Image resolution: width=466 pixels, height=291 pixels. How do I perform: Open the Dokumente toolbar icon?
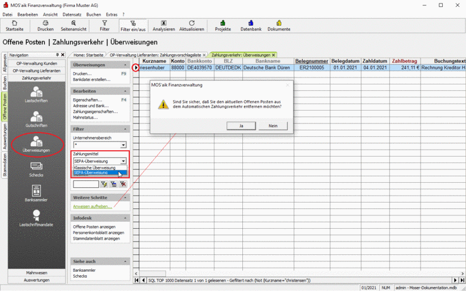pos(279,23)
